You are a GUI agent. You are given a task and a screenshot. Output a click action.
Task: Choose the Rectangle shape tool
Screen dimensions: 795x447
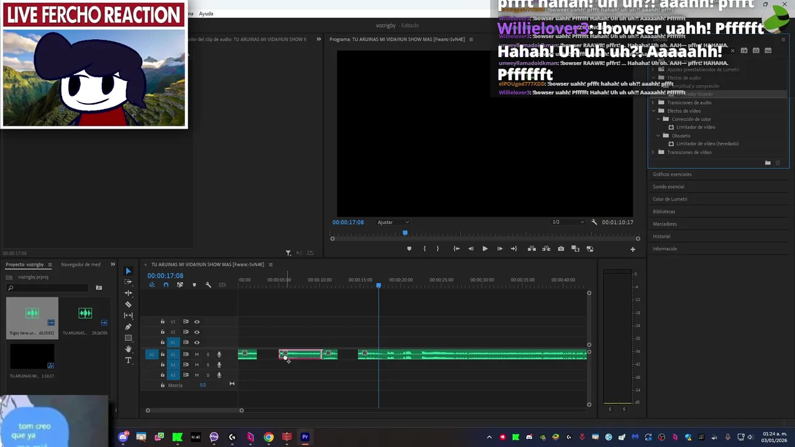[128, 338]
